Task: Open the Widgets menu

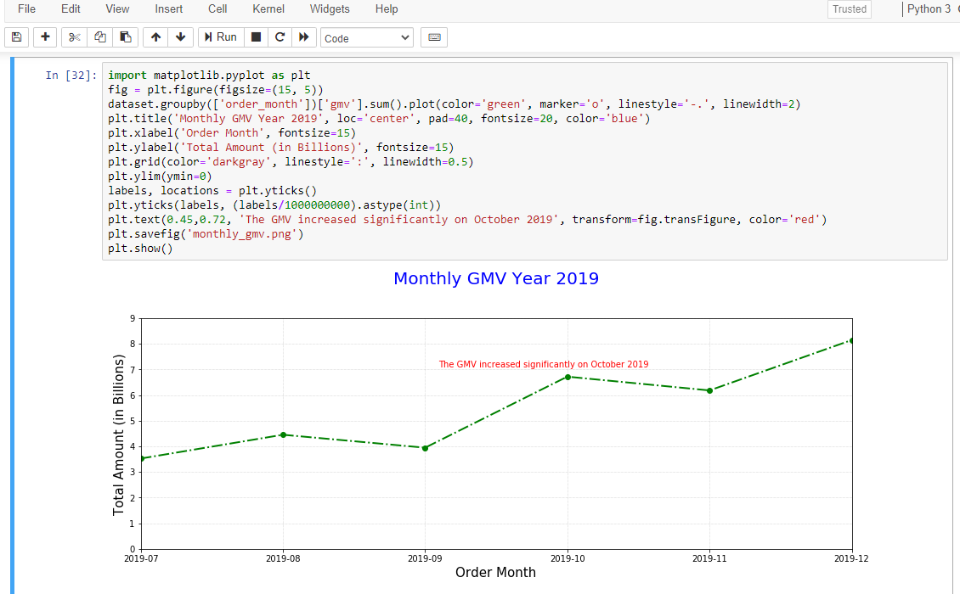Action: (330, 9)
